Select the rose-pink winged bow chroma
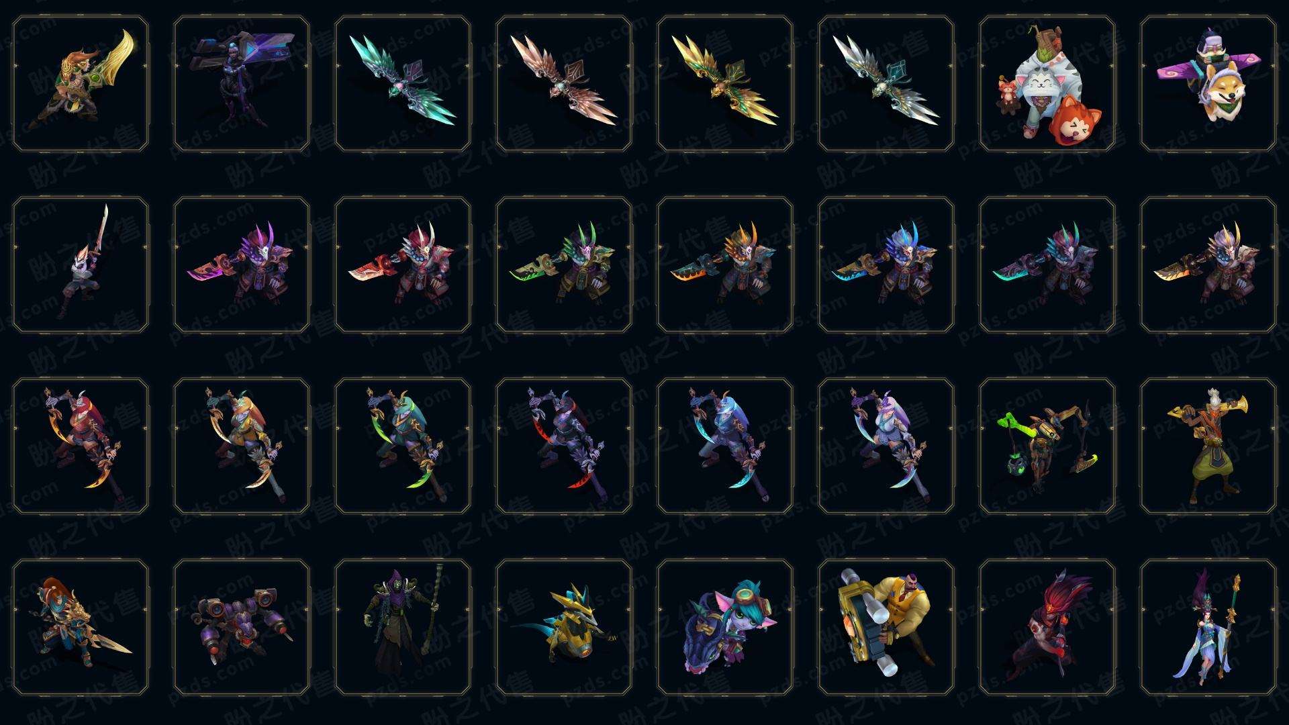Screen dimensions: 1289x725 564,84
